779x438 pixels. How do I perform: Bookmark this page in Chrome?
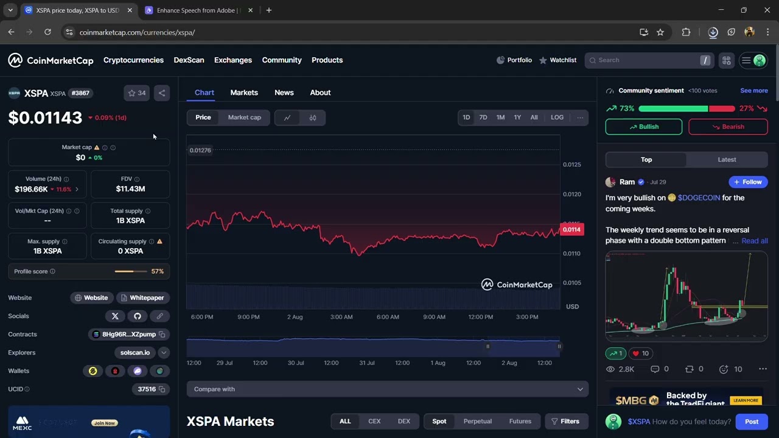pos(660,32)
